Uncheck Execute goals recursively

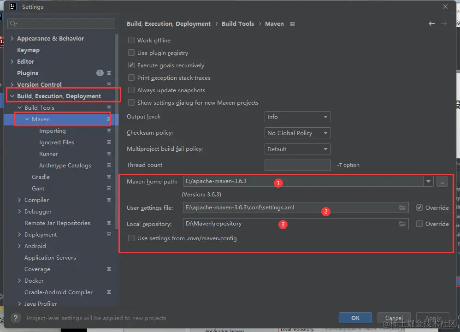131,65
